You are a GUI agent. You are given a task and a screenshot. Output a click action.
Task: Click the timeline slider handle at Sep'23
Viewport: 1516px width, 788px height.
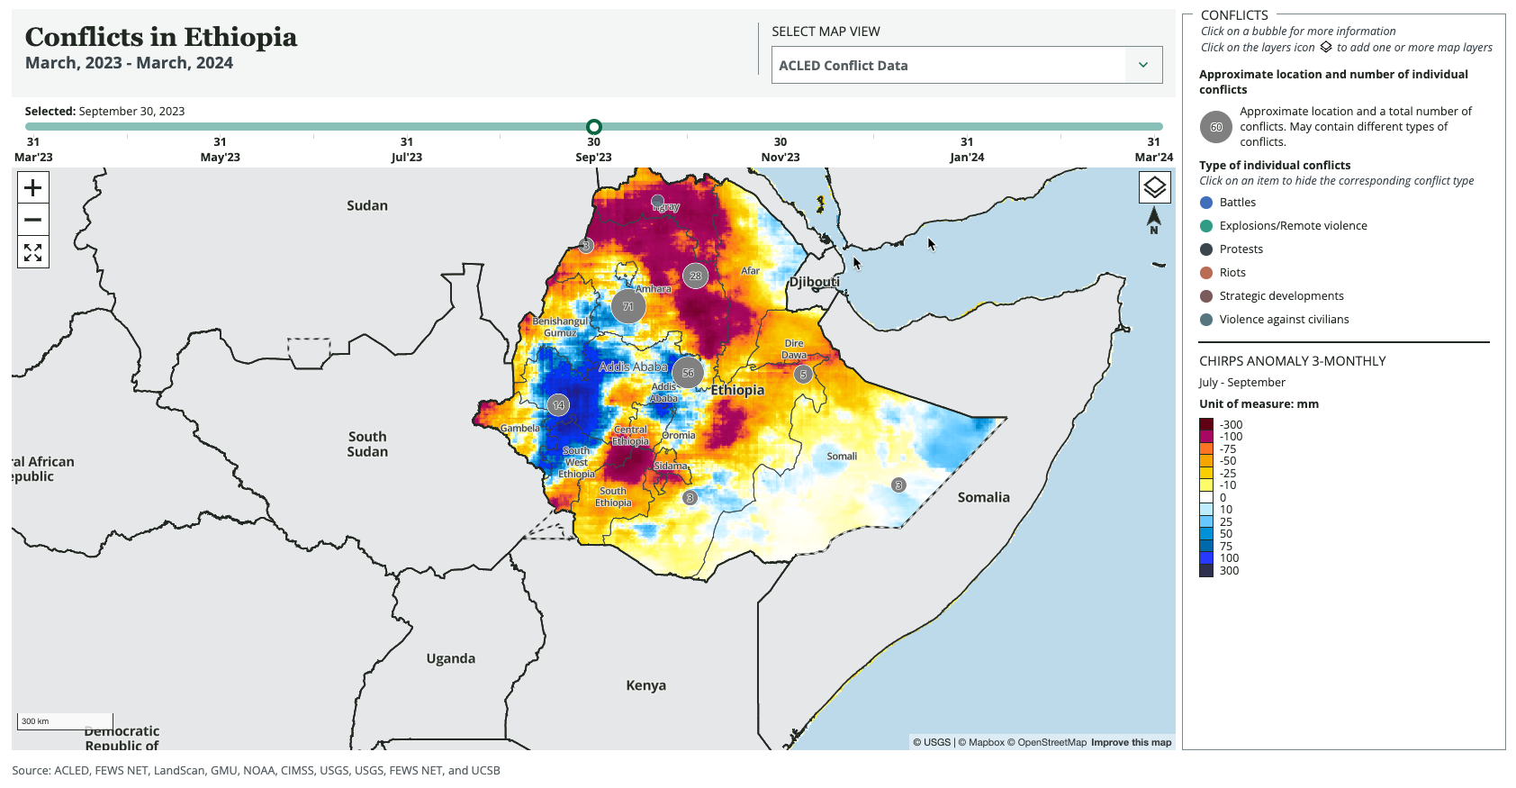pos(593,127)
